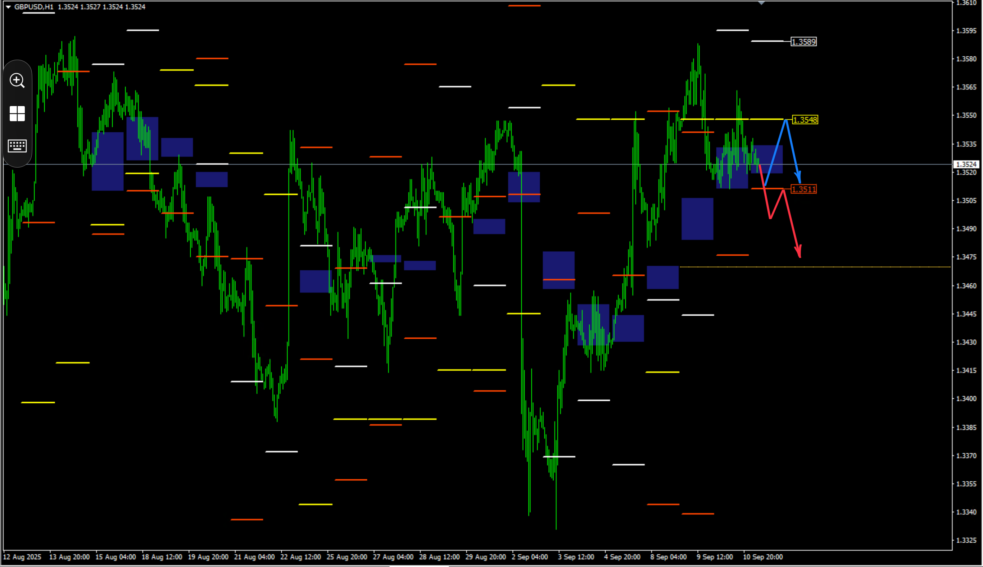
Task: Click the 1.3595 price scale value
Action: point(967,31)
